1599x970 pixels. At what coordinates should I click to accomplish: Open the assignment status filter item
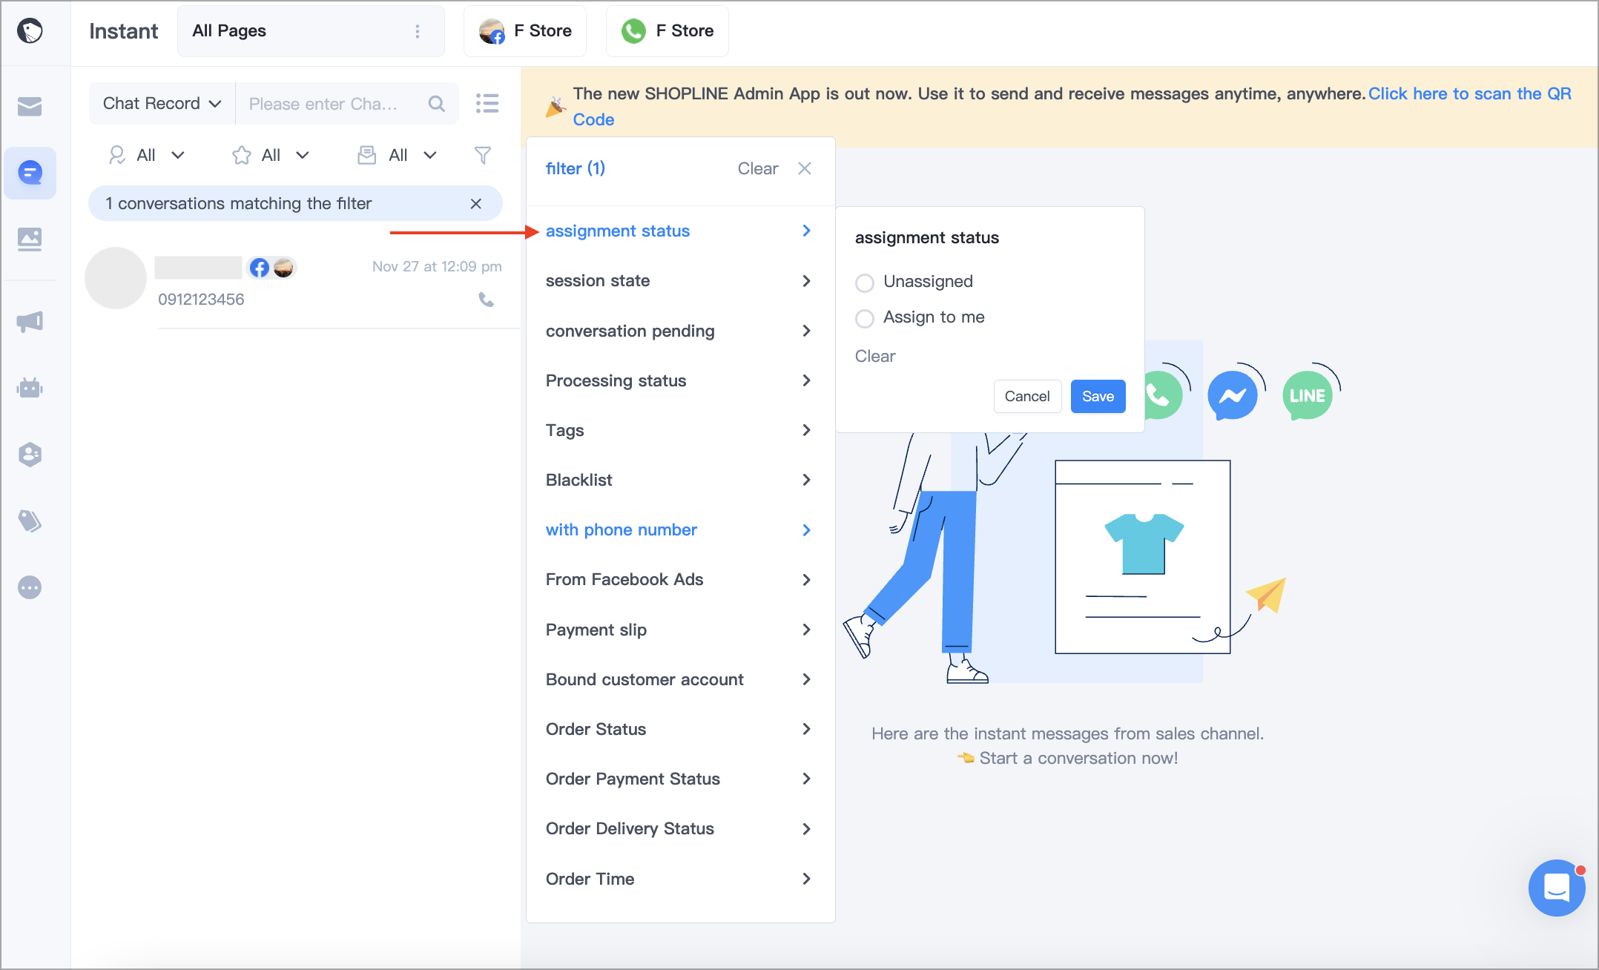680,231
